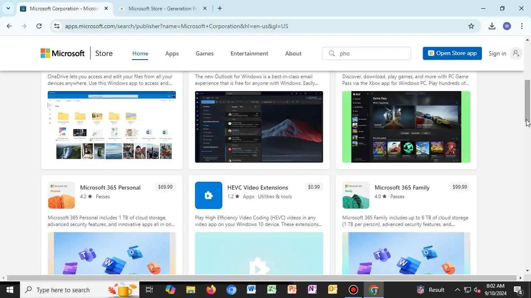Open the tab search dropdown arrow
The image size is (531, 298).
8,8
